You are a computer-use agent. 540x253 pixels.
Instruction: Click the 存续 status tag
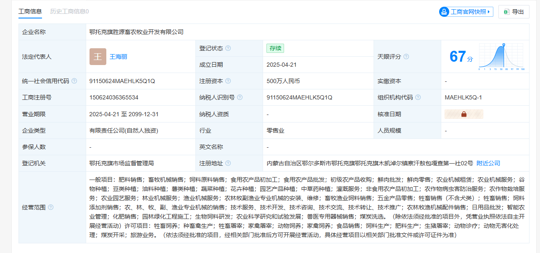[x=275, y=48]
